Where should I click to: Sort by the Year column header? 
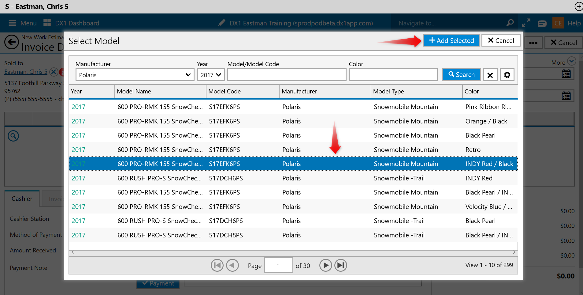pos(92,91)
